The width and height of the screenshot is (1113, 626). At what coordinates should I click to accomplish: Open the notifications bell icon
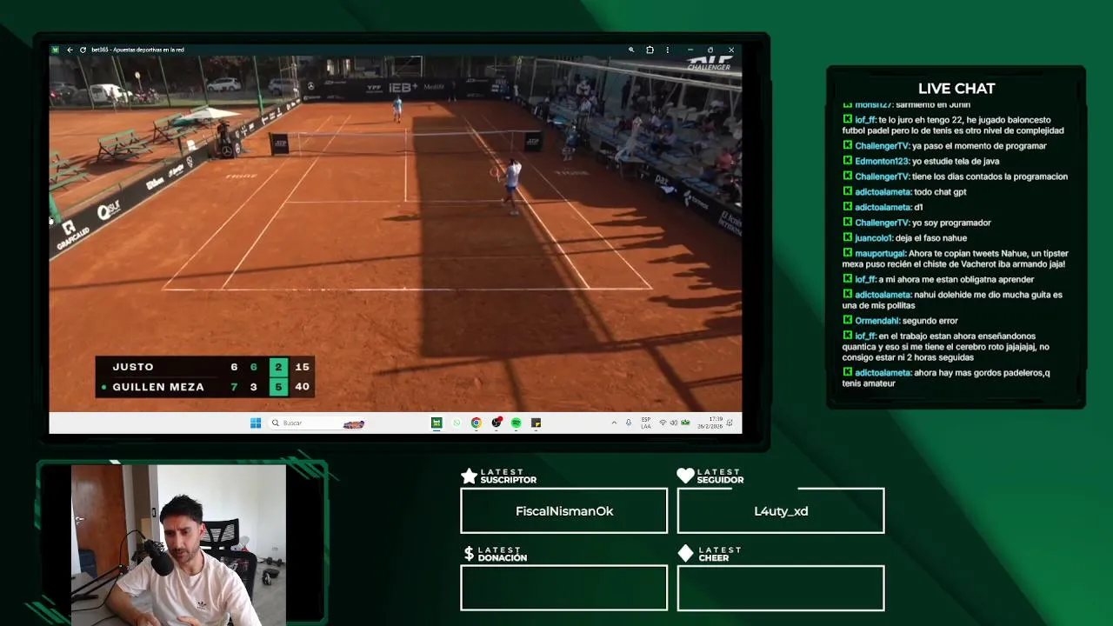(x=731, y=423)
